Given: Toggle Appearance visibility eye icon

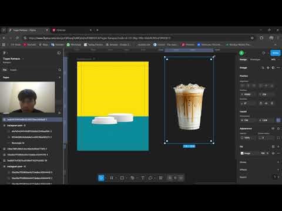Looking at the screenshot, I should tap(273, 128).
